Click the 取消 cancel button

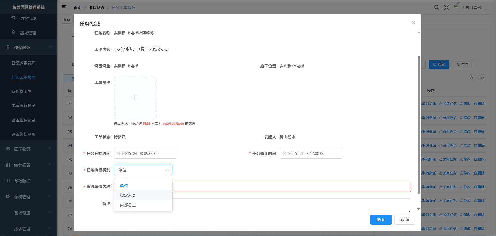click(x=405, y=220)
